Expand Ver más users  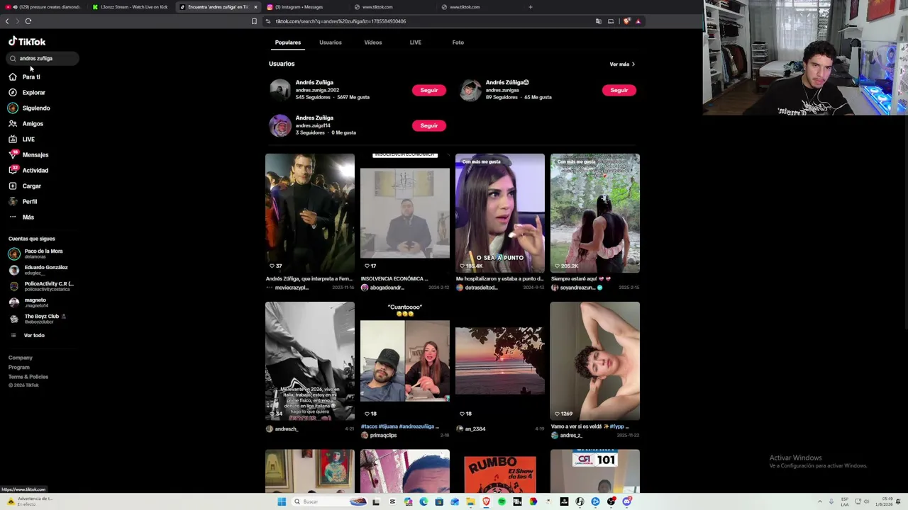622,64
